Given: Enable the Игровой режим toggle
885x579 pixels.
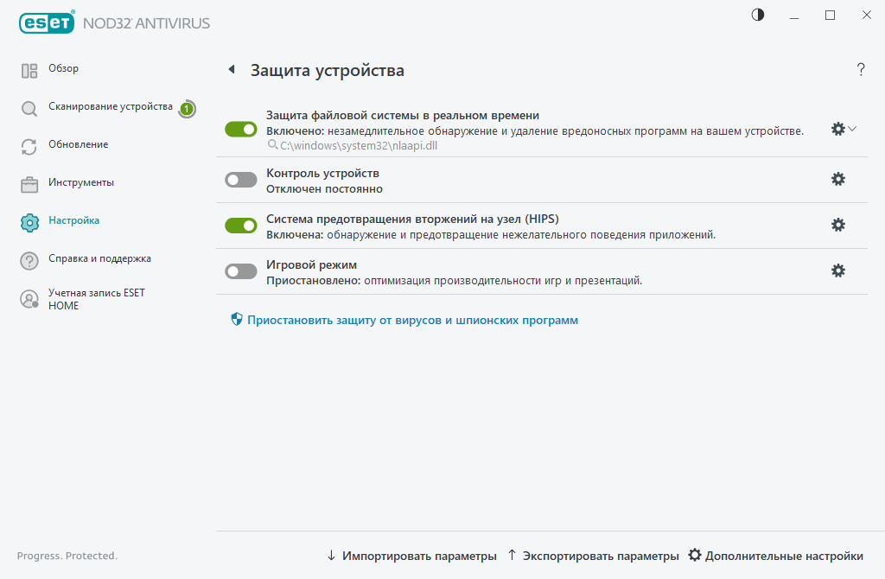Looking at the screenshot, I should (241, 271).
